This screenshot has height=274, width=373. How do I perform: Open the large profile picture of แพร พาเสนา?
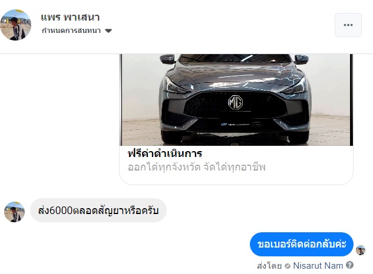[16, 25]
